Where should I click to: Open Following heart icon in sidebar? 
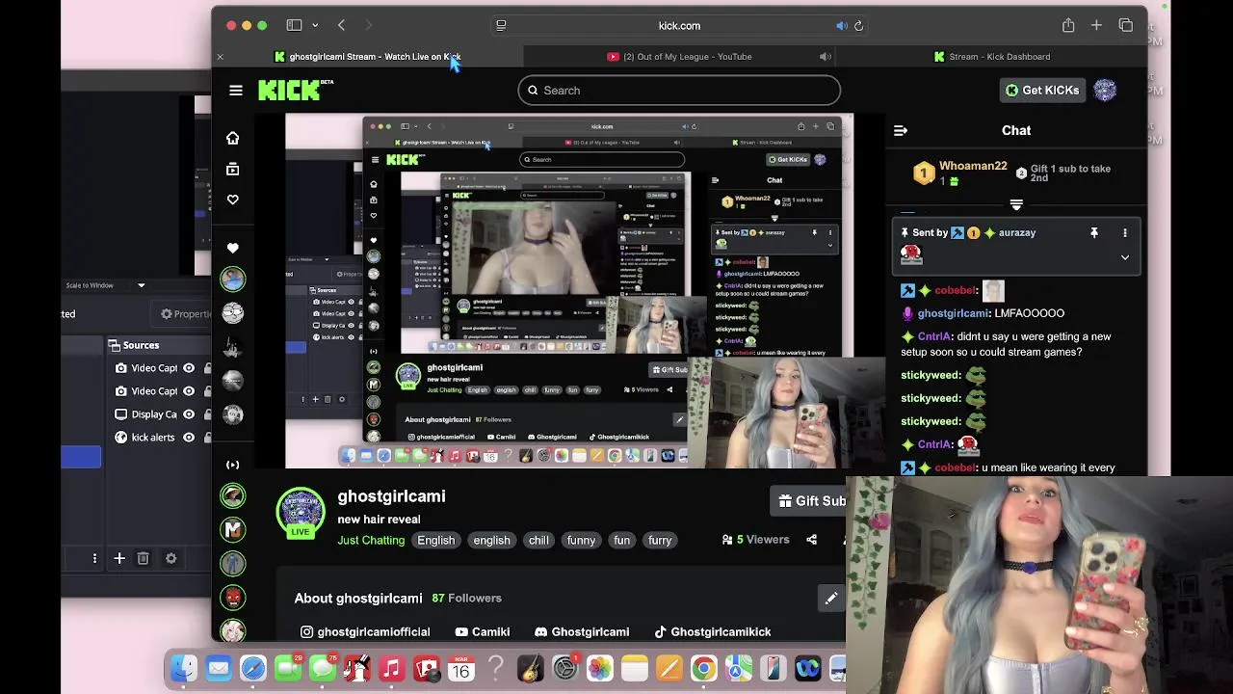(232, 200)
